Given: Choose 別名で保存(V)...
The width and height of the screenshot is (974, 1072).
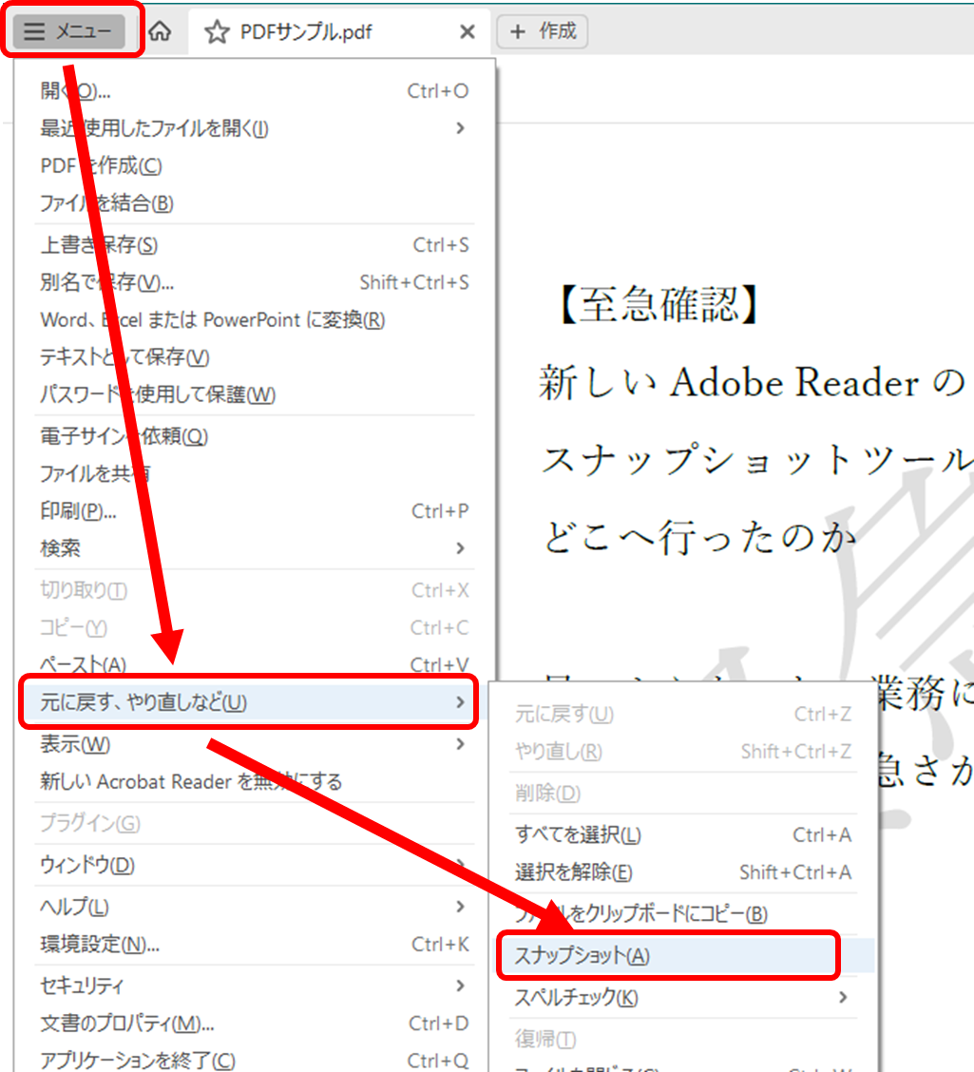Looking at the screenshot, I should point(255,282).
